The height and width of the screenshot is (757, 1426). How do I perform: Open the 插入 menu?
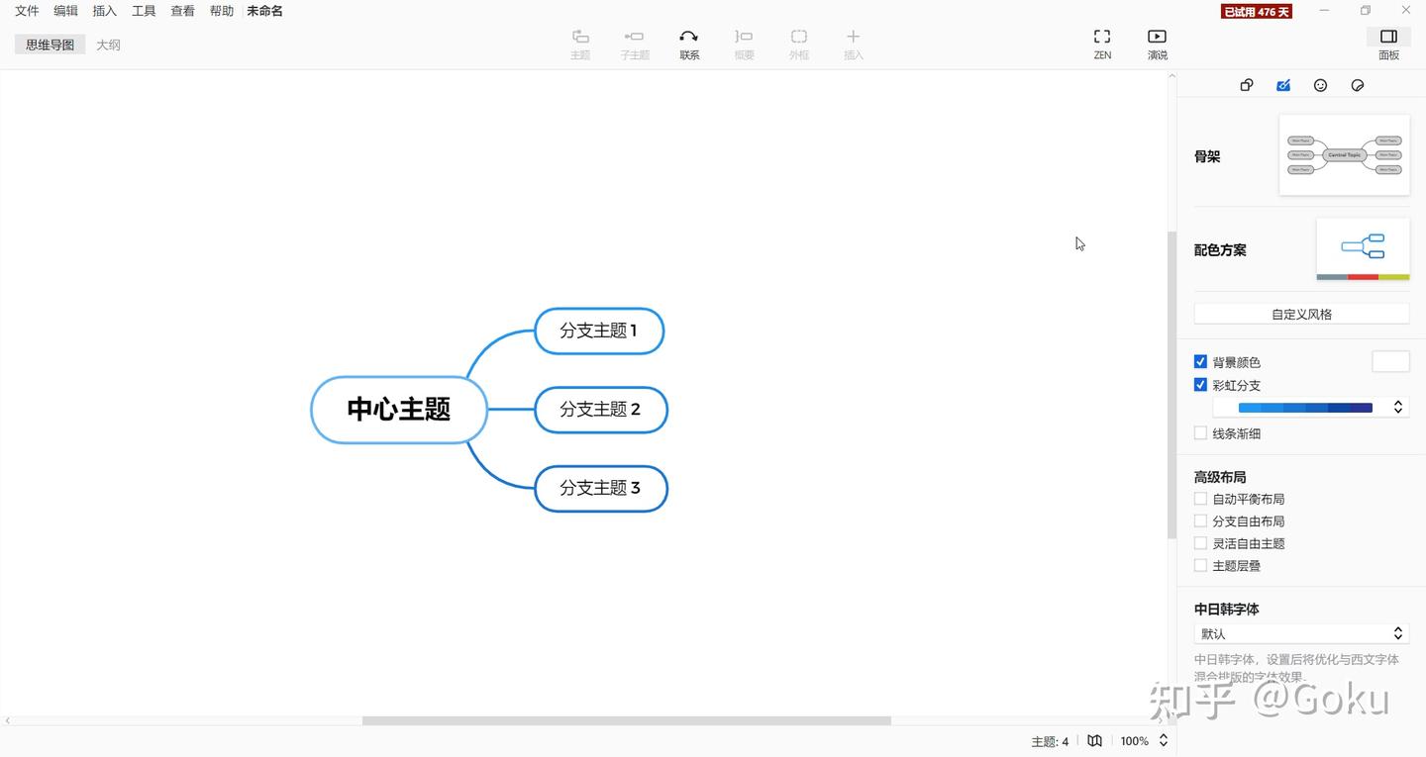(x=104, y=11)
